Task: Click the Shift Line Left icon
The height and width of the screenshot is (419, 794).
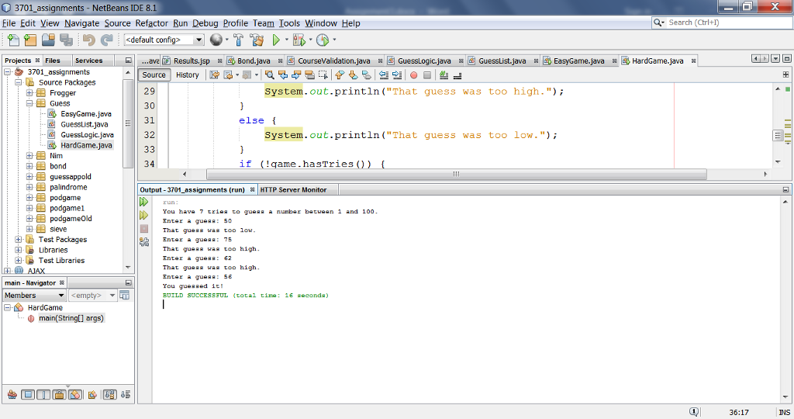Action: click(384, 75)
